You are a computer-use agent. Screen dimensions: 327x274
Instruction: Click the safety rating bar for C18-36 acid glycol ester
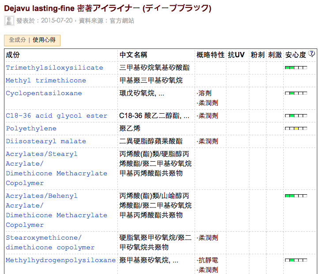(x=296, y=116)
